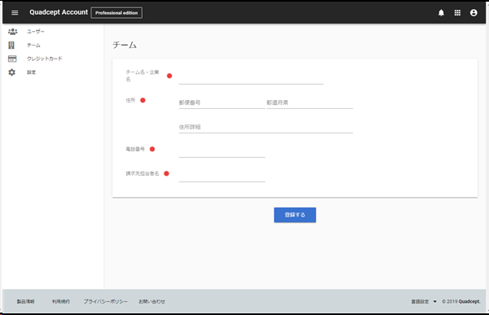Click the Quadcept Account title
The width and height of the screenshot is (489, 315).
(59, 12)
